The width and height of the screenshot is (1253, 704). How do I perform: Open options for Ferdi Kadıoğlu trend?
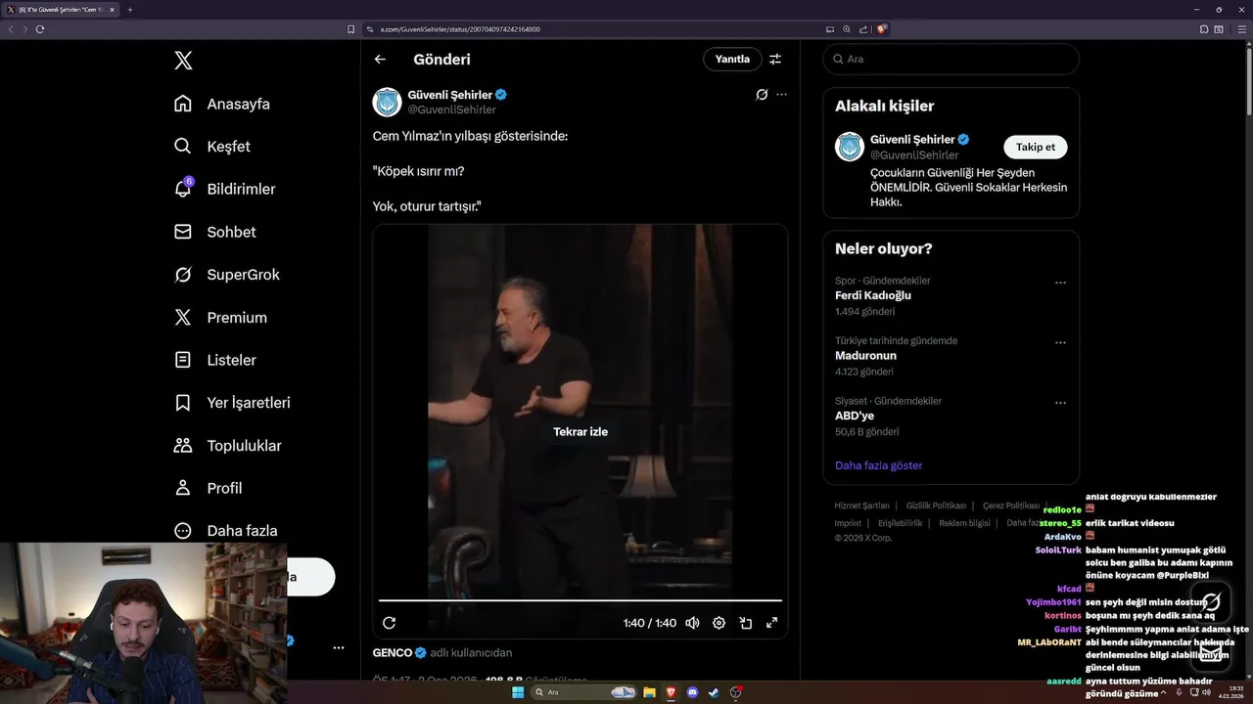[x=1060, y=283]
